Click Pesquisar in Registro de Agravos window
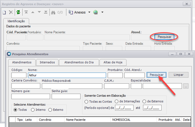 coord(165,37)
